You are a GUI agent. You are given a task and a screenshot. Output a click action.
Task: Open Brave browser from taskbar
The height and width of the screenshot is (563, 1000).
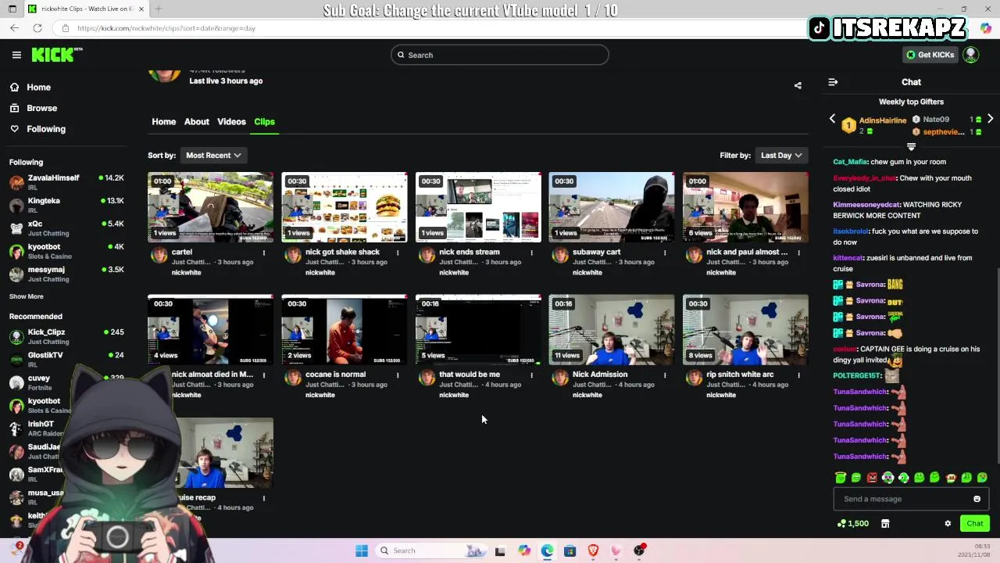593,550
